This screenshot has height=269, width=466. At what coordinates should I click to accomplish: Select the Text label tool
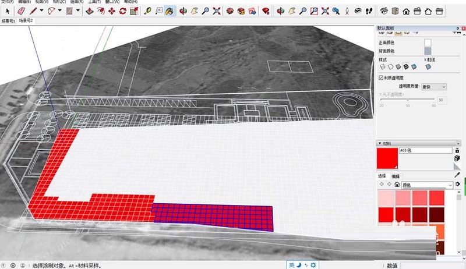click(x=158, y=11)
